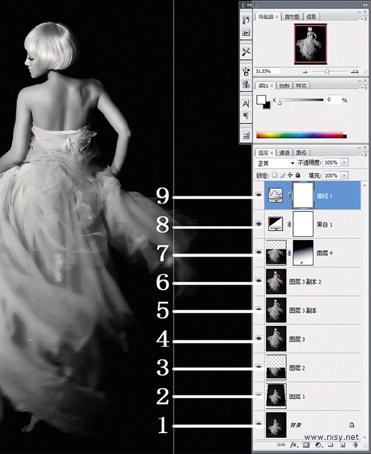The image size is (371, 454).
Task: Hide the 图层 3 layer eye
Action: click(x=259, y=338)
